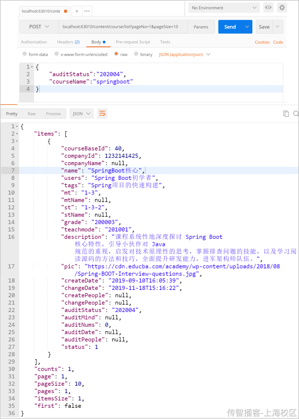
Task: Switch to the Headers (2) tab
Action: click(x=68, y=42)
